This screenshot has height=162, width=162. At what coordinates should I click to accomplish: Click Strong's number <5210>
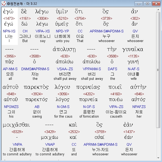point(63,19)
